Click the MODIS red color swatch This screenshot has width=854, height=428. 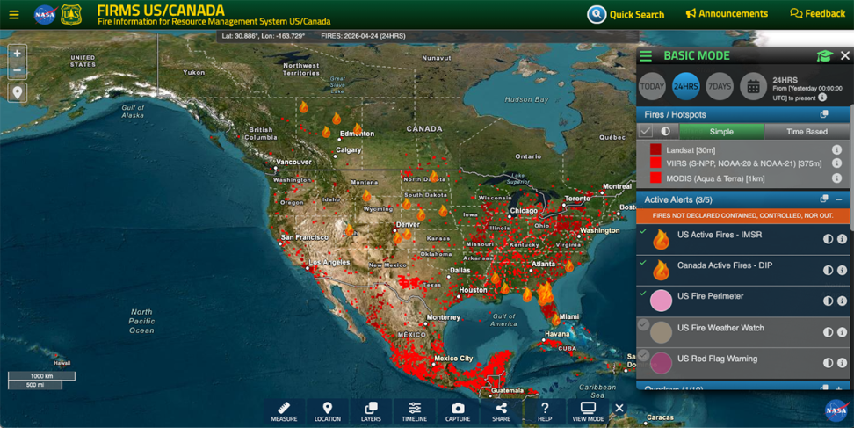coord(655,178)
